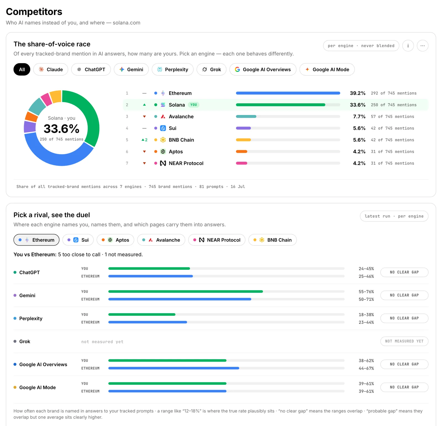The image size is (442, 426).
Task: Open the three-dots more options menu
Action: (x=422, y=46)
